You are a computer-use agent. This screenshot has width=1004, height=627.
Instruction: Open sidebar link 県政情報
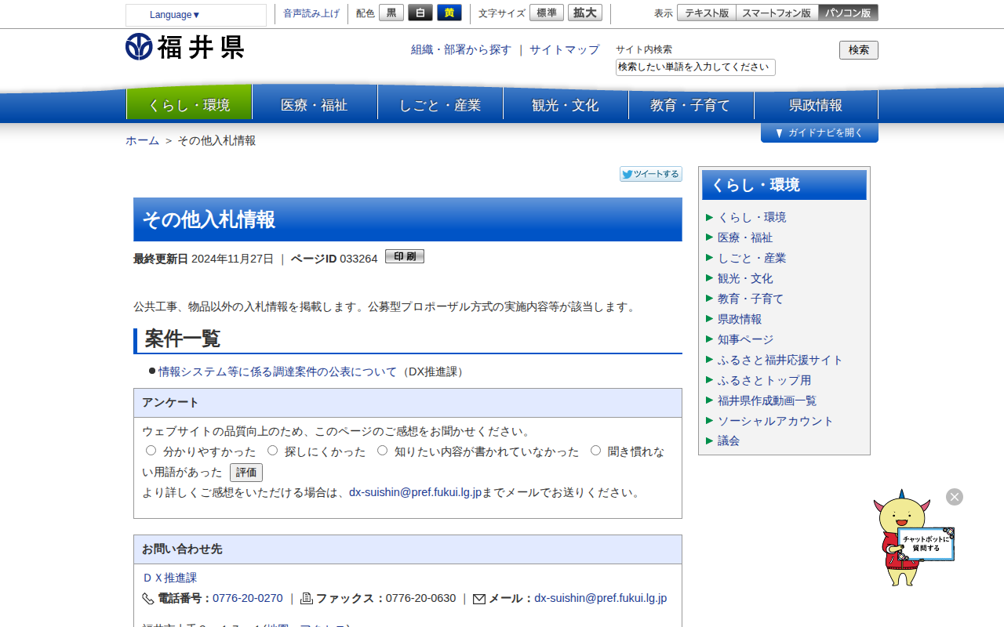pyautogui.click(x=740, y=319)
